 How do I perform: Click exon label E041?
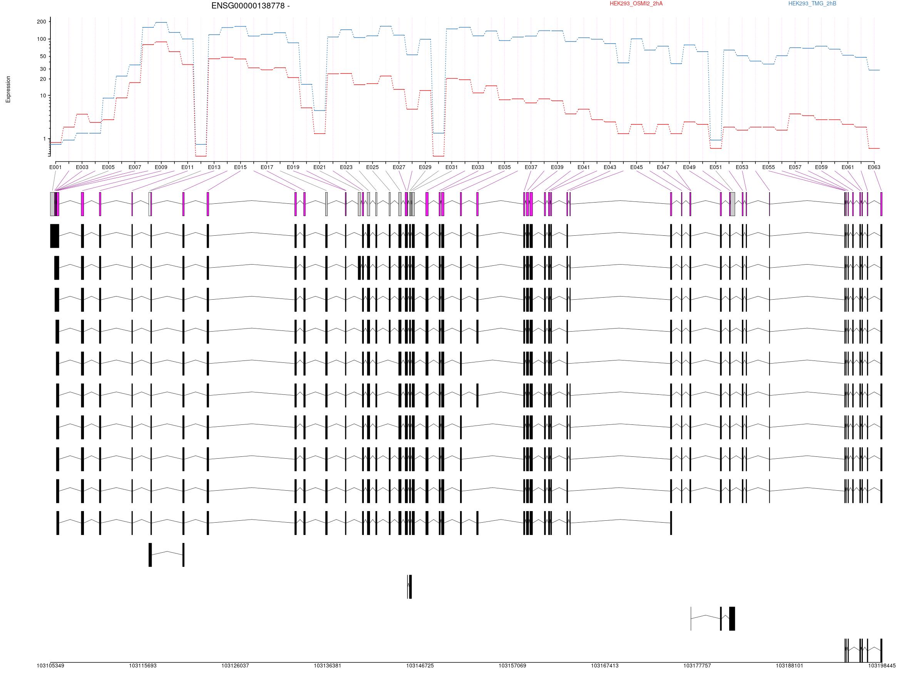tap(584, 167)
